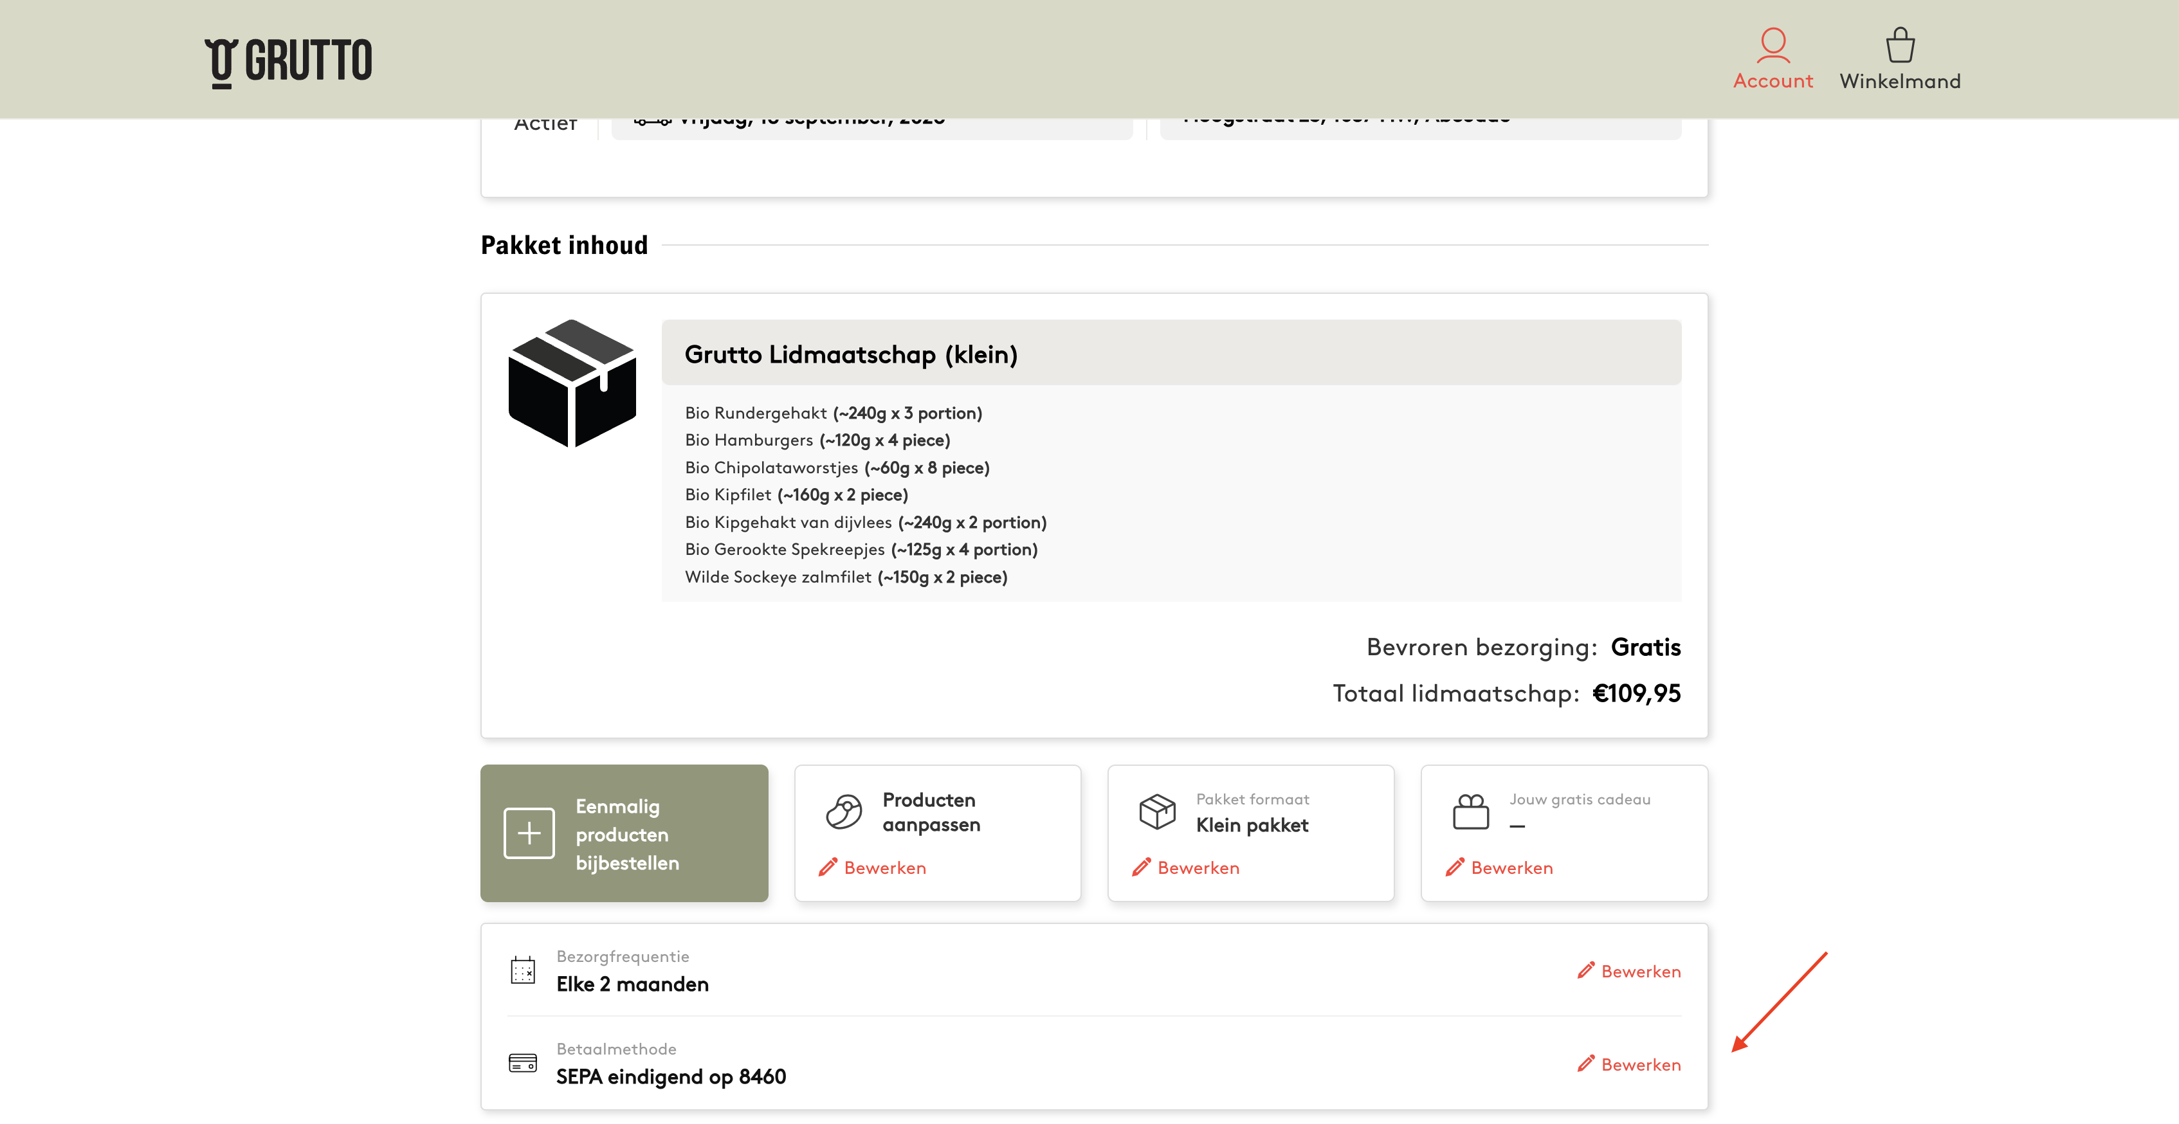Click the Betaalmethode card icon

point(523,1063)
